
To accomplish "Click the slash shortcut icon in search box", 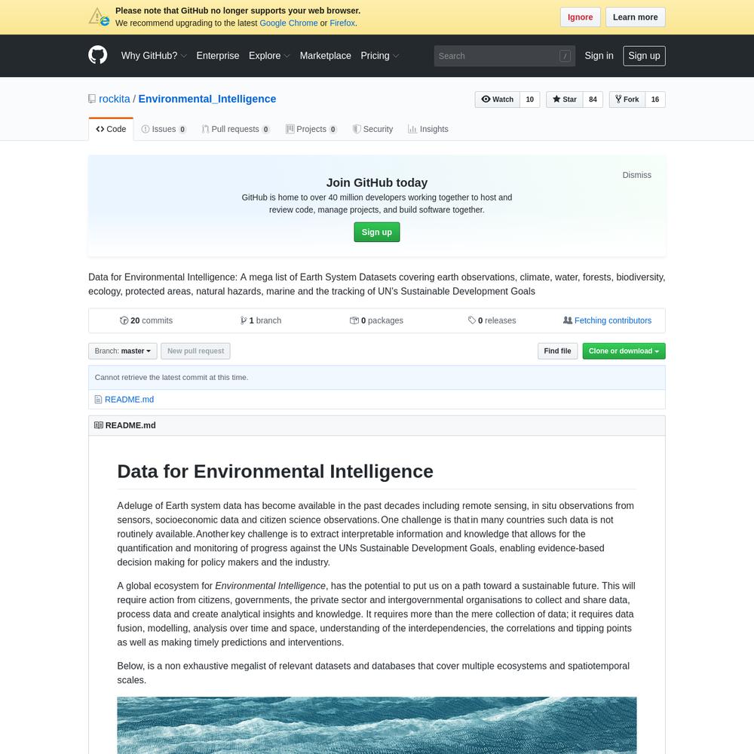I will click(x=565, y=56).
